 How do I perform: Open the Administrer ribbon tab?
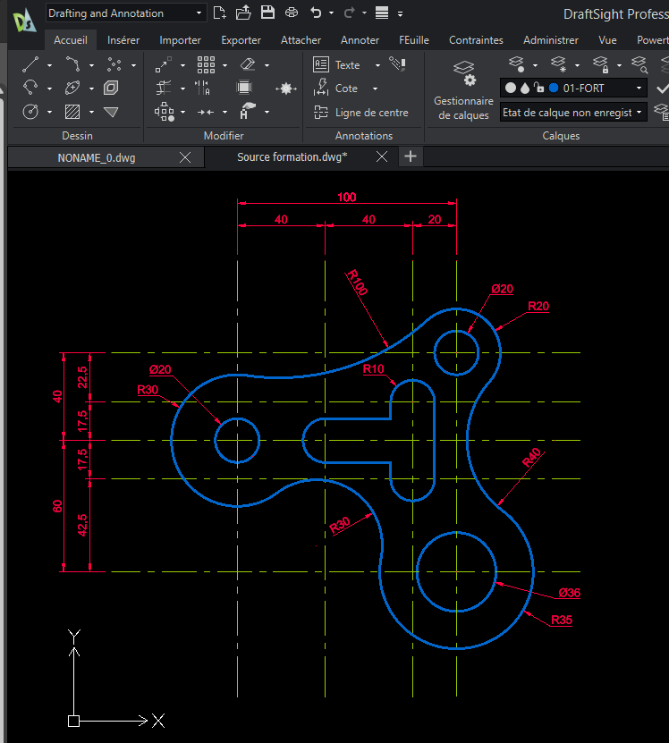tap(550, 40)
